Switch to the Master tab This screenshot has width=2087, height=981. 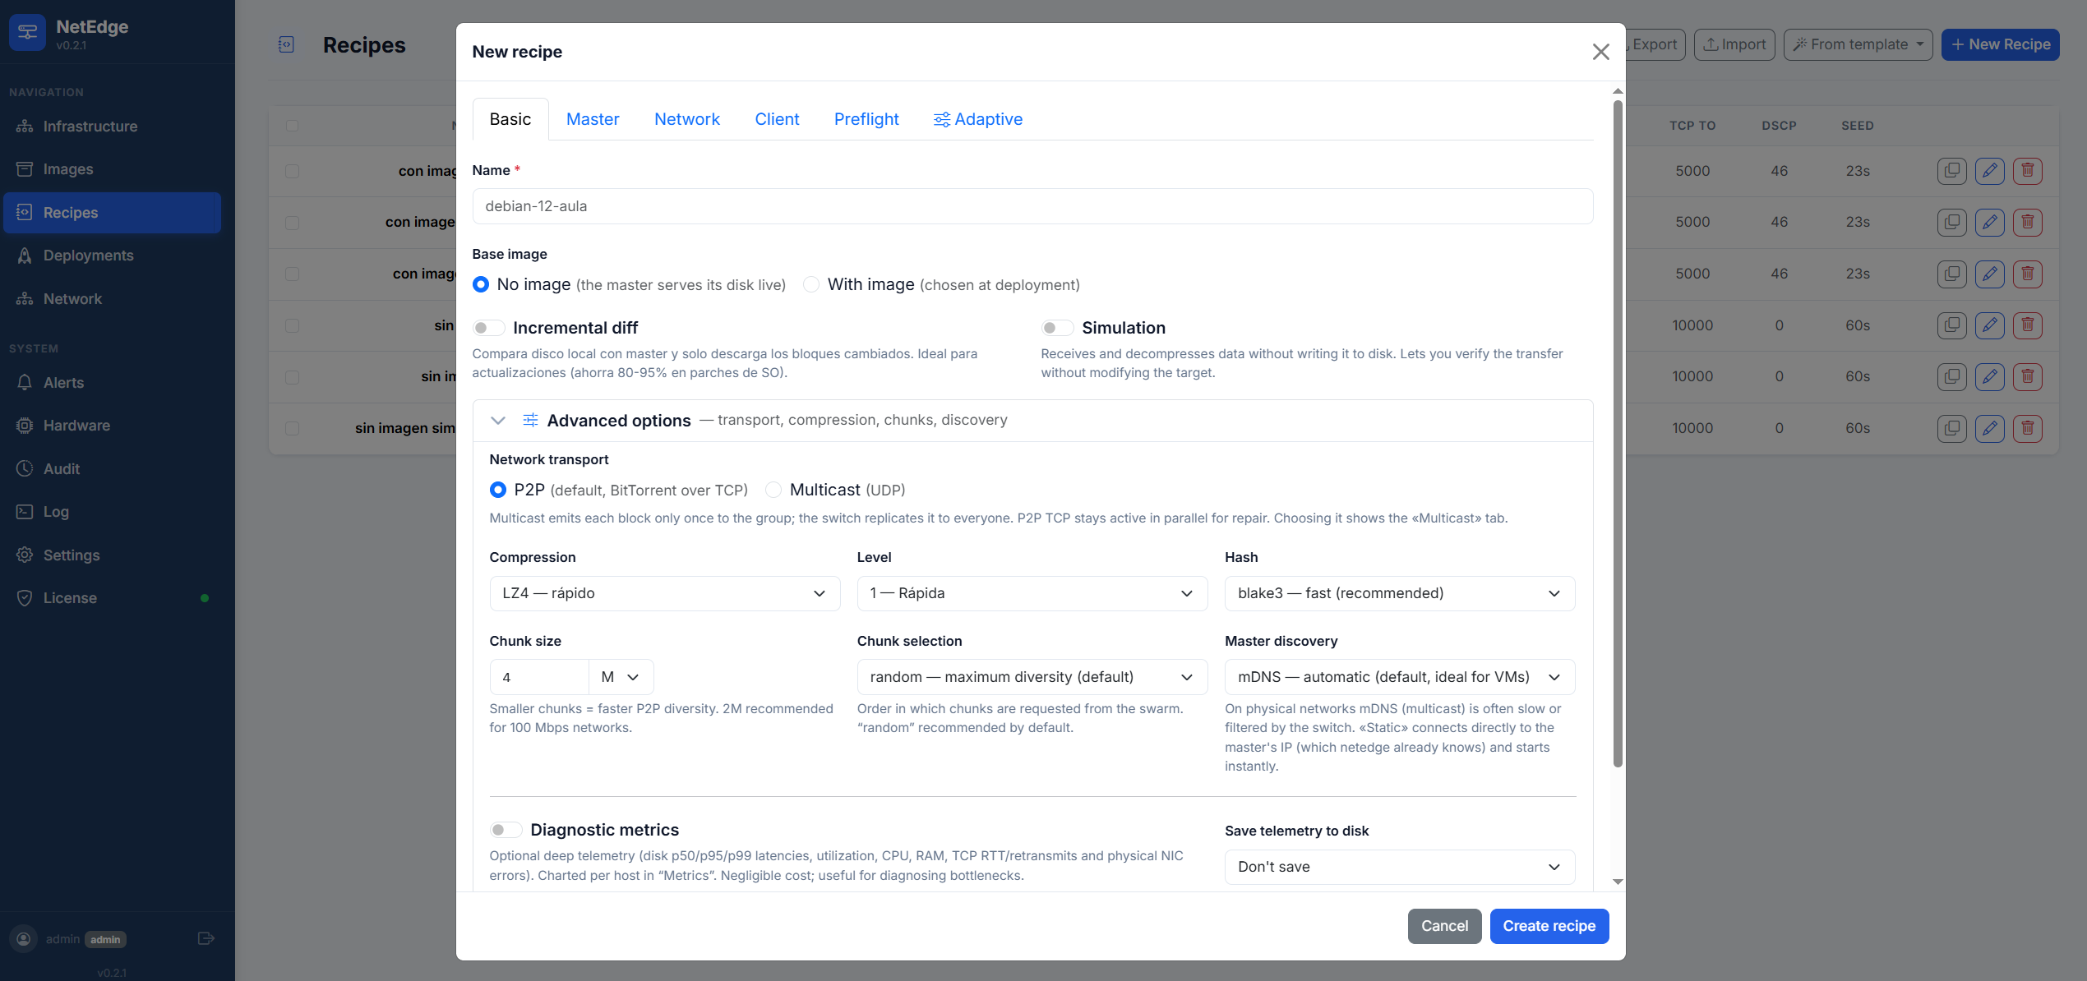pos(593,119)
